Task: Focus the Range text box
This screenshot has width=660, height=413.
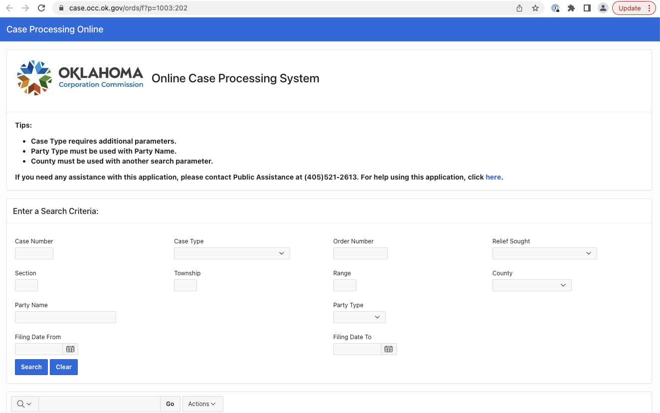Action: 345,285
